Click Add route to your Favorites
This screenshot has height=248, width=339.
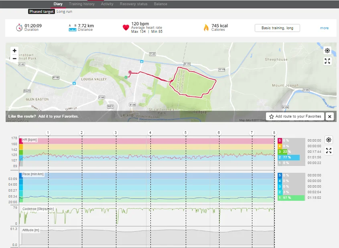(295, 116)
